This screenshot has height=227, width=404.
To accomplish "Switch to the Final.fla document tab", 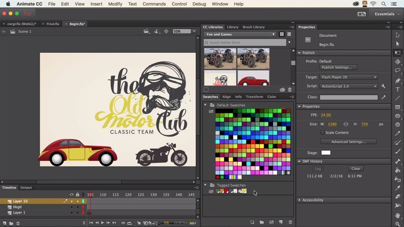I will (53, 24).
